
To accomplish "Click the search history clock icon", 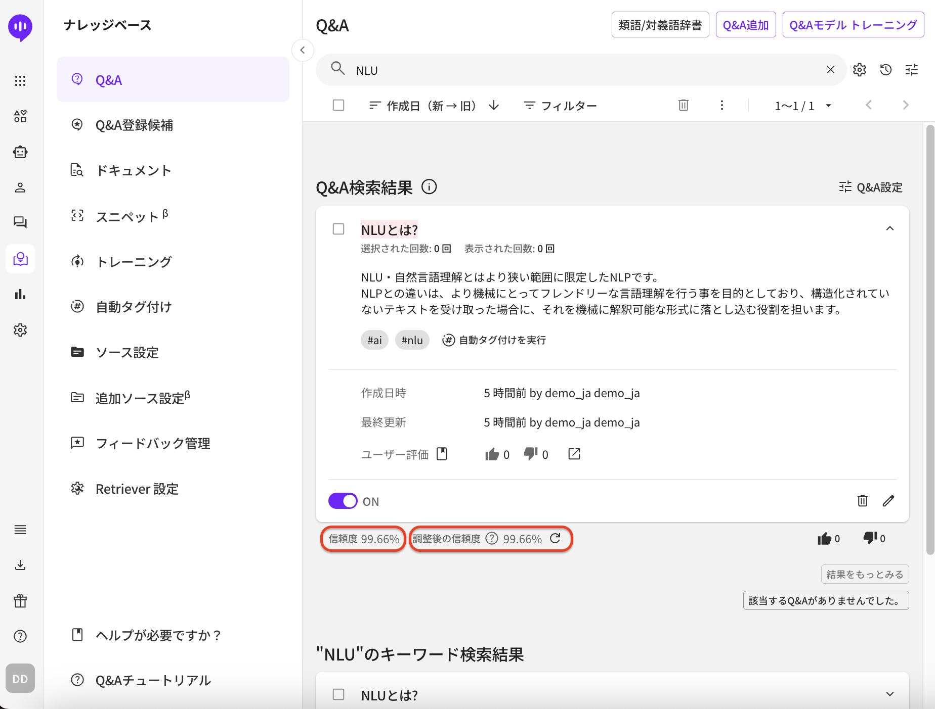I will pos(885,70).
